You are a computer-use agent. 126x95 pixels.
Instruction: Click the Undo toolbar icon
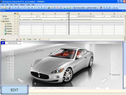coord(22,8)
